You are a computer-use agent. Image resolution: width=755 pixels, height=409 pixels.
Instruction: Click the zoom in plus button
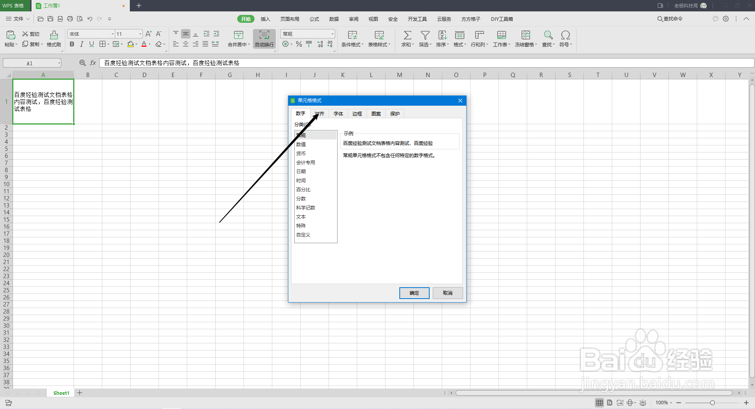pyautogui.click(x=746, y=403)
